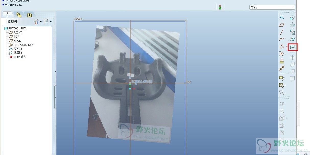Click the greyed Mirror tool icon
Image resolution: width=310 pixels, height=155 pixels.
click(x=292, y=57)
